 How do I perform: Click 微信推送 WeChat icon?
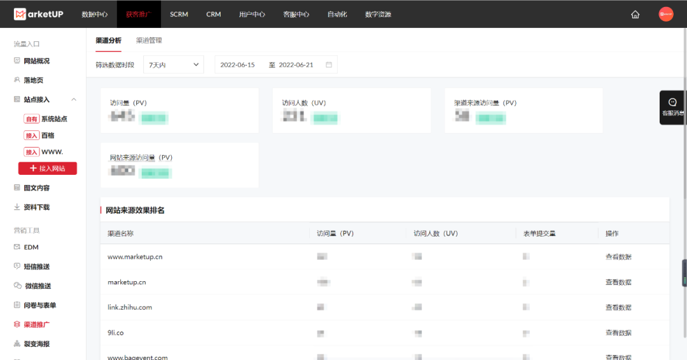[18, 286]
